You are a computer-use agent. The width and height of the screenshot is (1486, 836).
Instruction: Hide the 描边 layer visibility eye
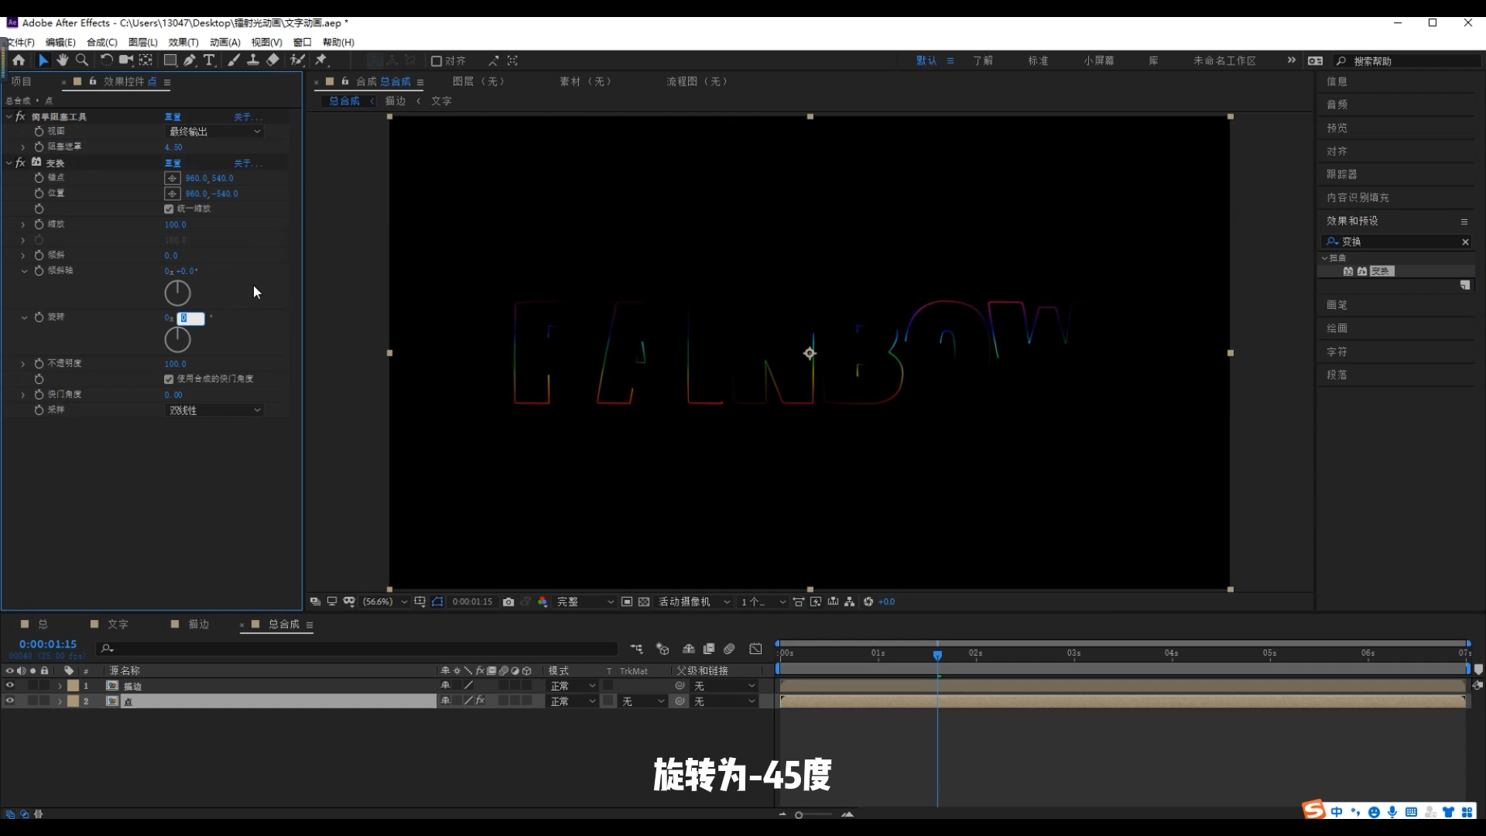pyautogui.click(x=10, y=686)
